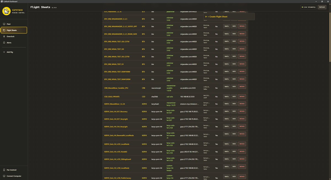The height and width of the screenshot is (180, 331).
Task: Edit the CSD_SOLO_PRIVATE flight sheet
Action: coord(234,96)
